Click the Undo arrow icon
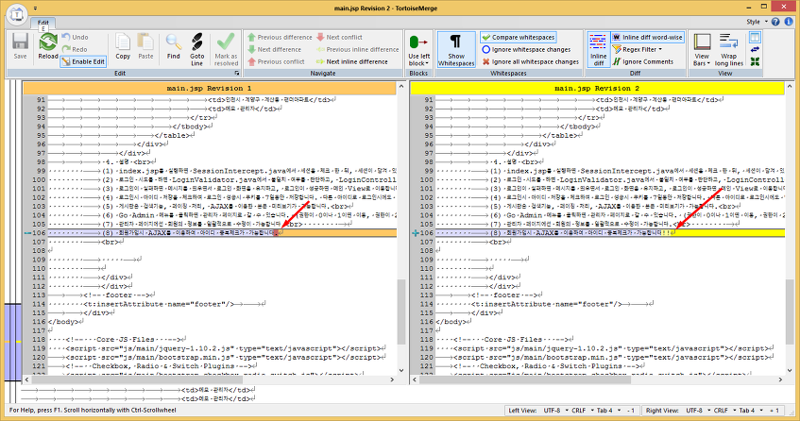The width and height of the screenshot is (800, 421). (x=66, y=37)
